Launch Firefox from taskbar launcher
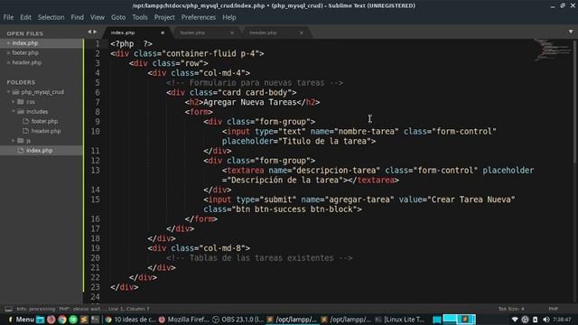Image resolution: width=578 pixels, height=325 pixels. [x=51, y=320]
